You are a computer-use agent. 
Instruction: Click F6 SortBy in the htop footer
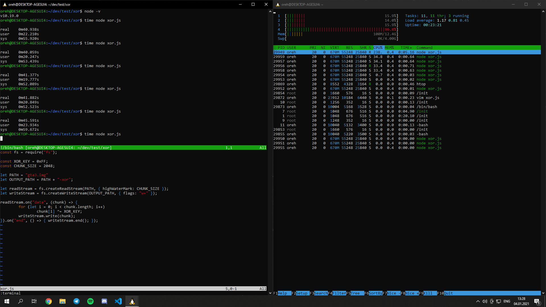tap(375, 293)
